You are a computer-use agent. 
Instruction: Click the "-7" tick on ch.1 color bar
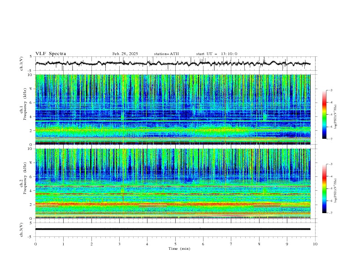(x=330, y=139)
